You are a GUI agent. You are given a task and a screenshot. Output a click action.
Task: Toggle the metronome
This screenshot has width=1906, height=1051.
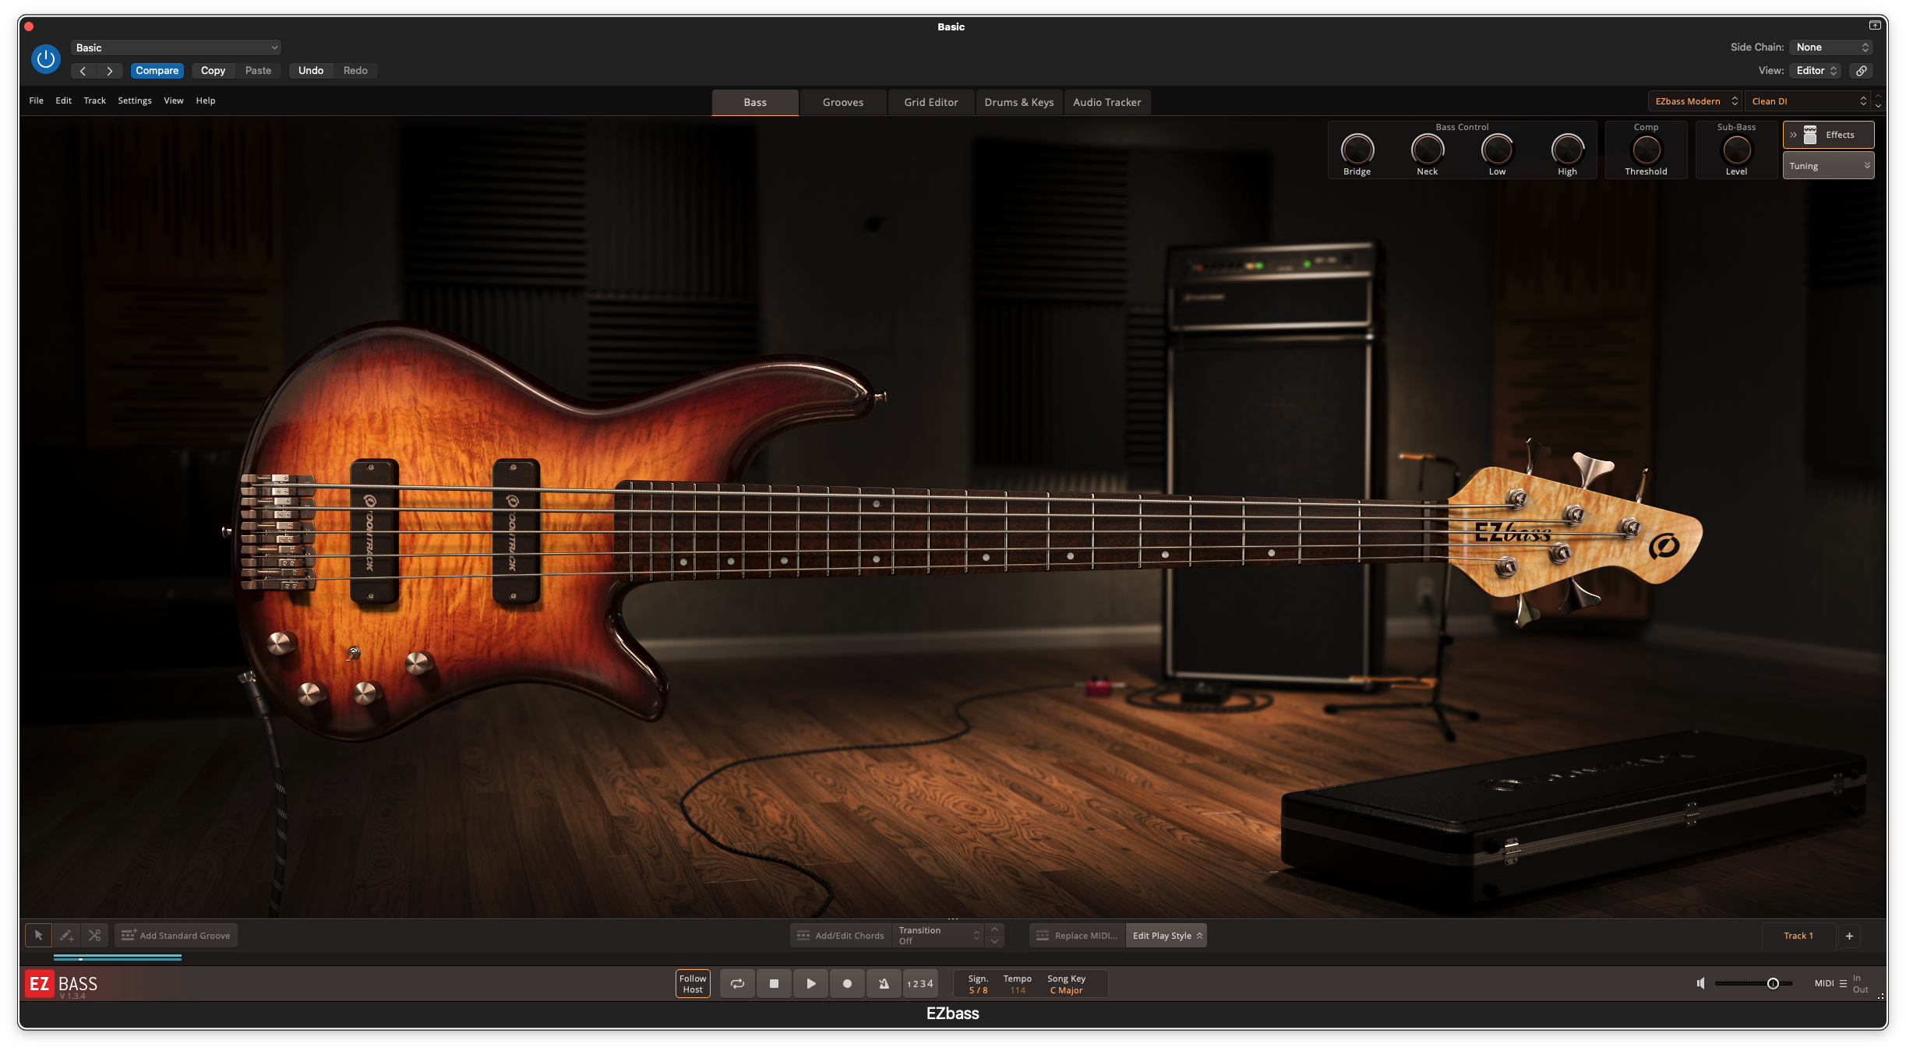pos(884,984)
